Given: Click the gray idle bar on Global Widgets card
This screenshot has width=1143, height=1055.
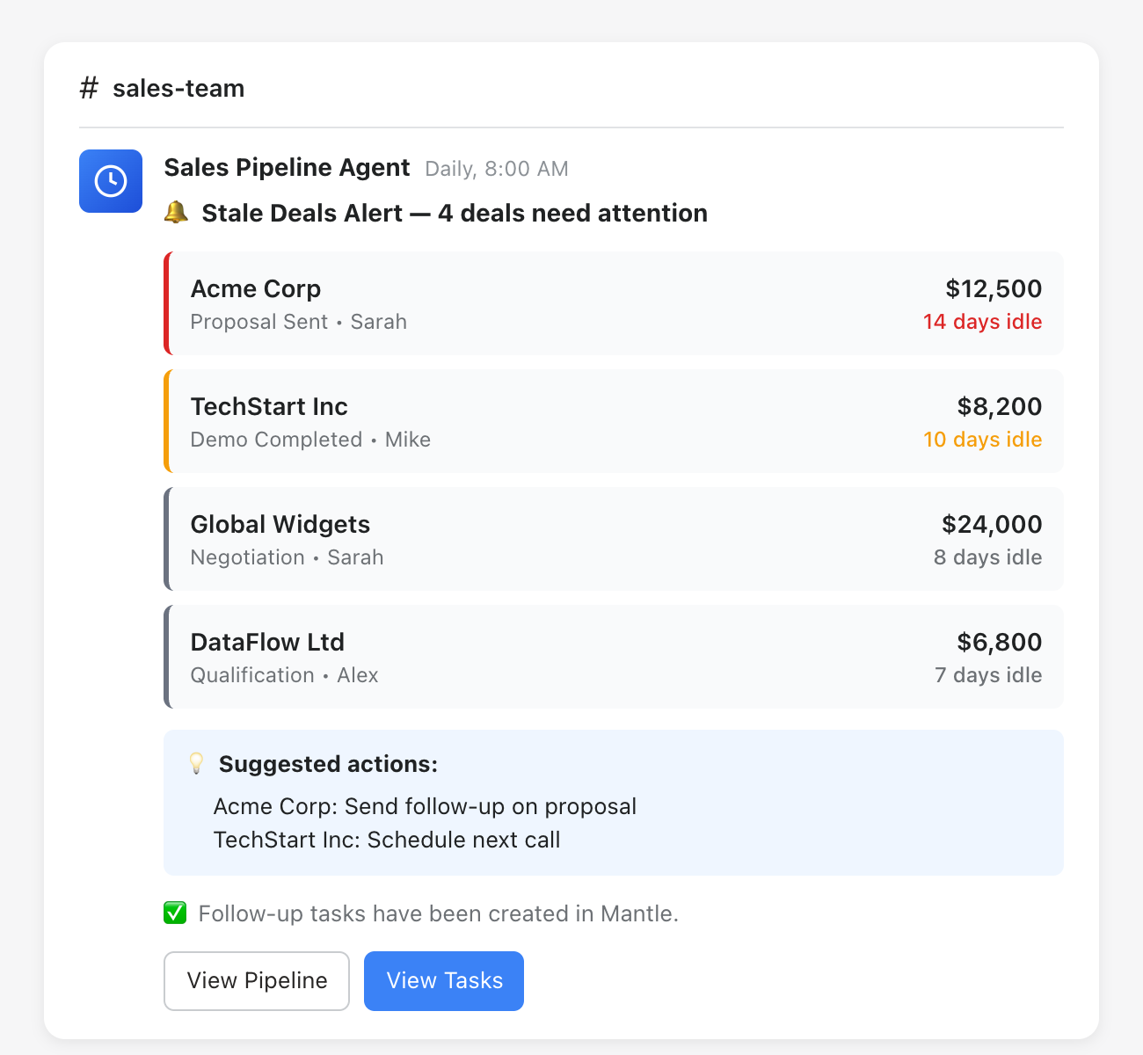Looking at the screenshot, I should click(167, 539).
